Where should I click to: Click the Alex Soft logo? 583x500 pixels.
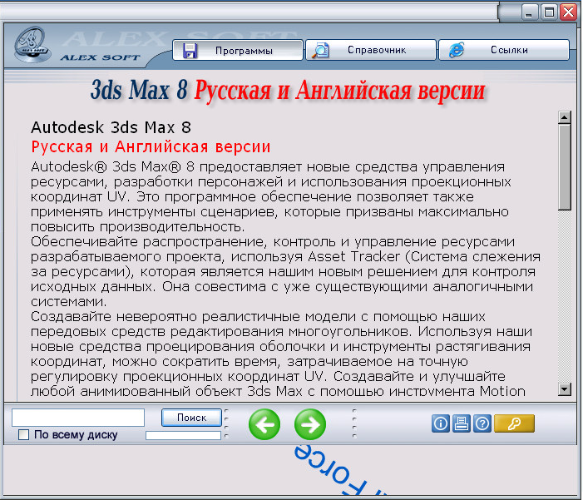coord(31,48)
